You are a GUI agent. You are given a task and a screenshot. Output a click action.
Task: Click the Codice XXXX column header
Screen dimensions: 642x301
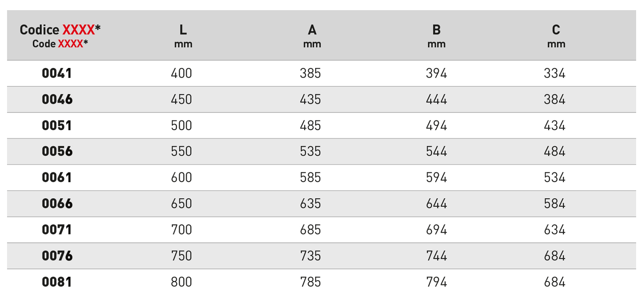tap(60, 36)
